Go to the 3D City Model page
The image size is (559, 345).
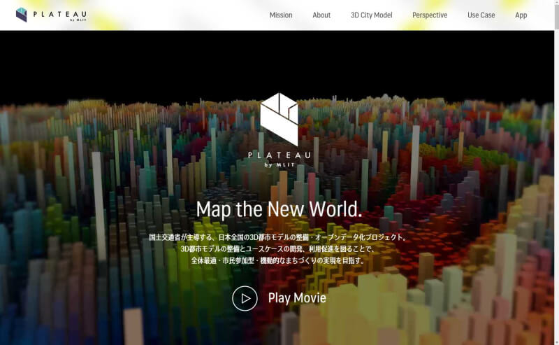(372, 15)
